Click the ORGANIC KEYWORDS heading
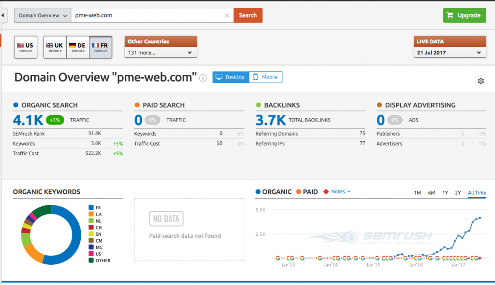This screenshot has width=495, height=285. pos(46,192)
